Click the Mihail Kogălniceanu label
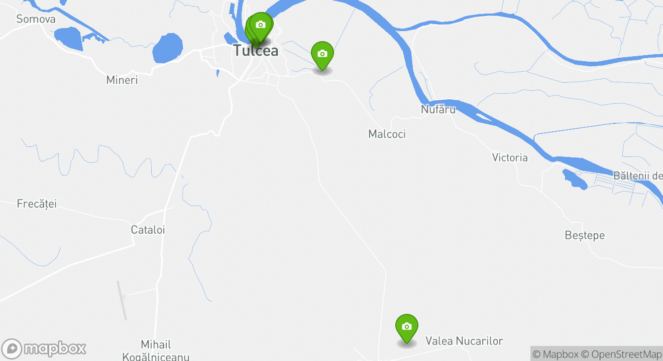This screenshot has height=361, width=663. 156,350
